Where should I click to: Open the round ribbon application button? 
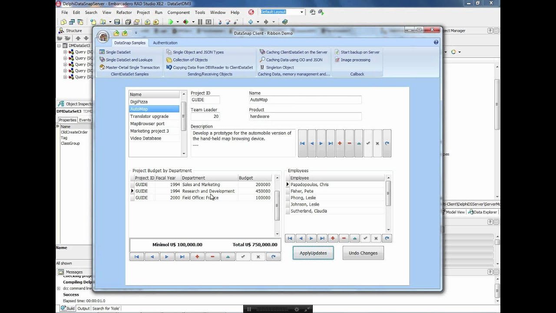tap(103, 37)
